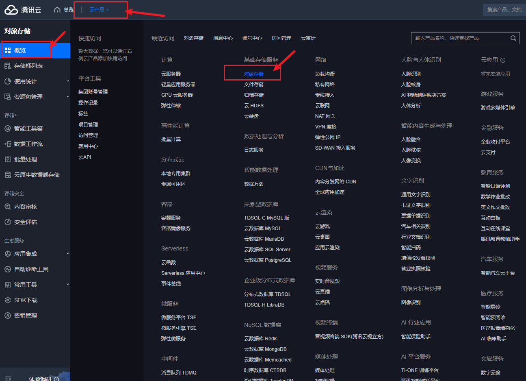Screen dimensions: 526x381
Task: Open 日志服务 product link
Action: point(254,150)
